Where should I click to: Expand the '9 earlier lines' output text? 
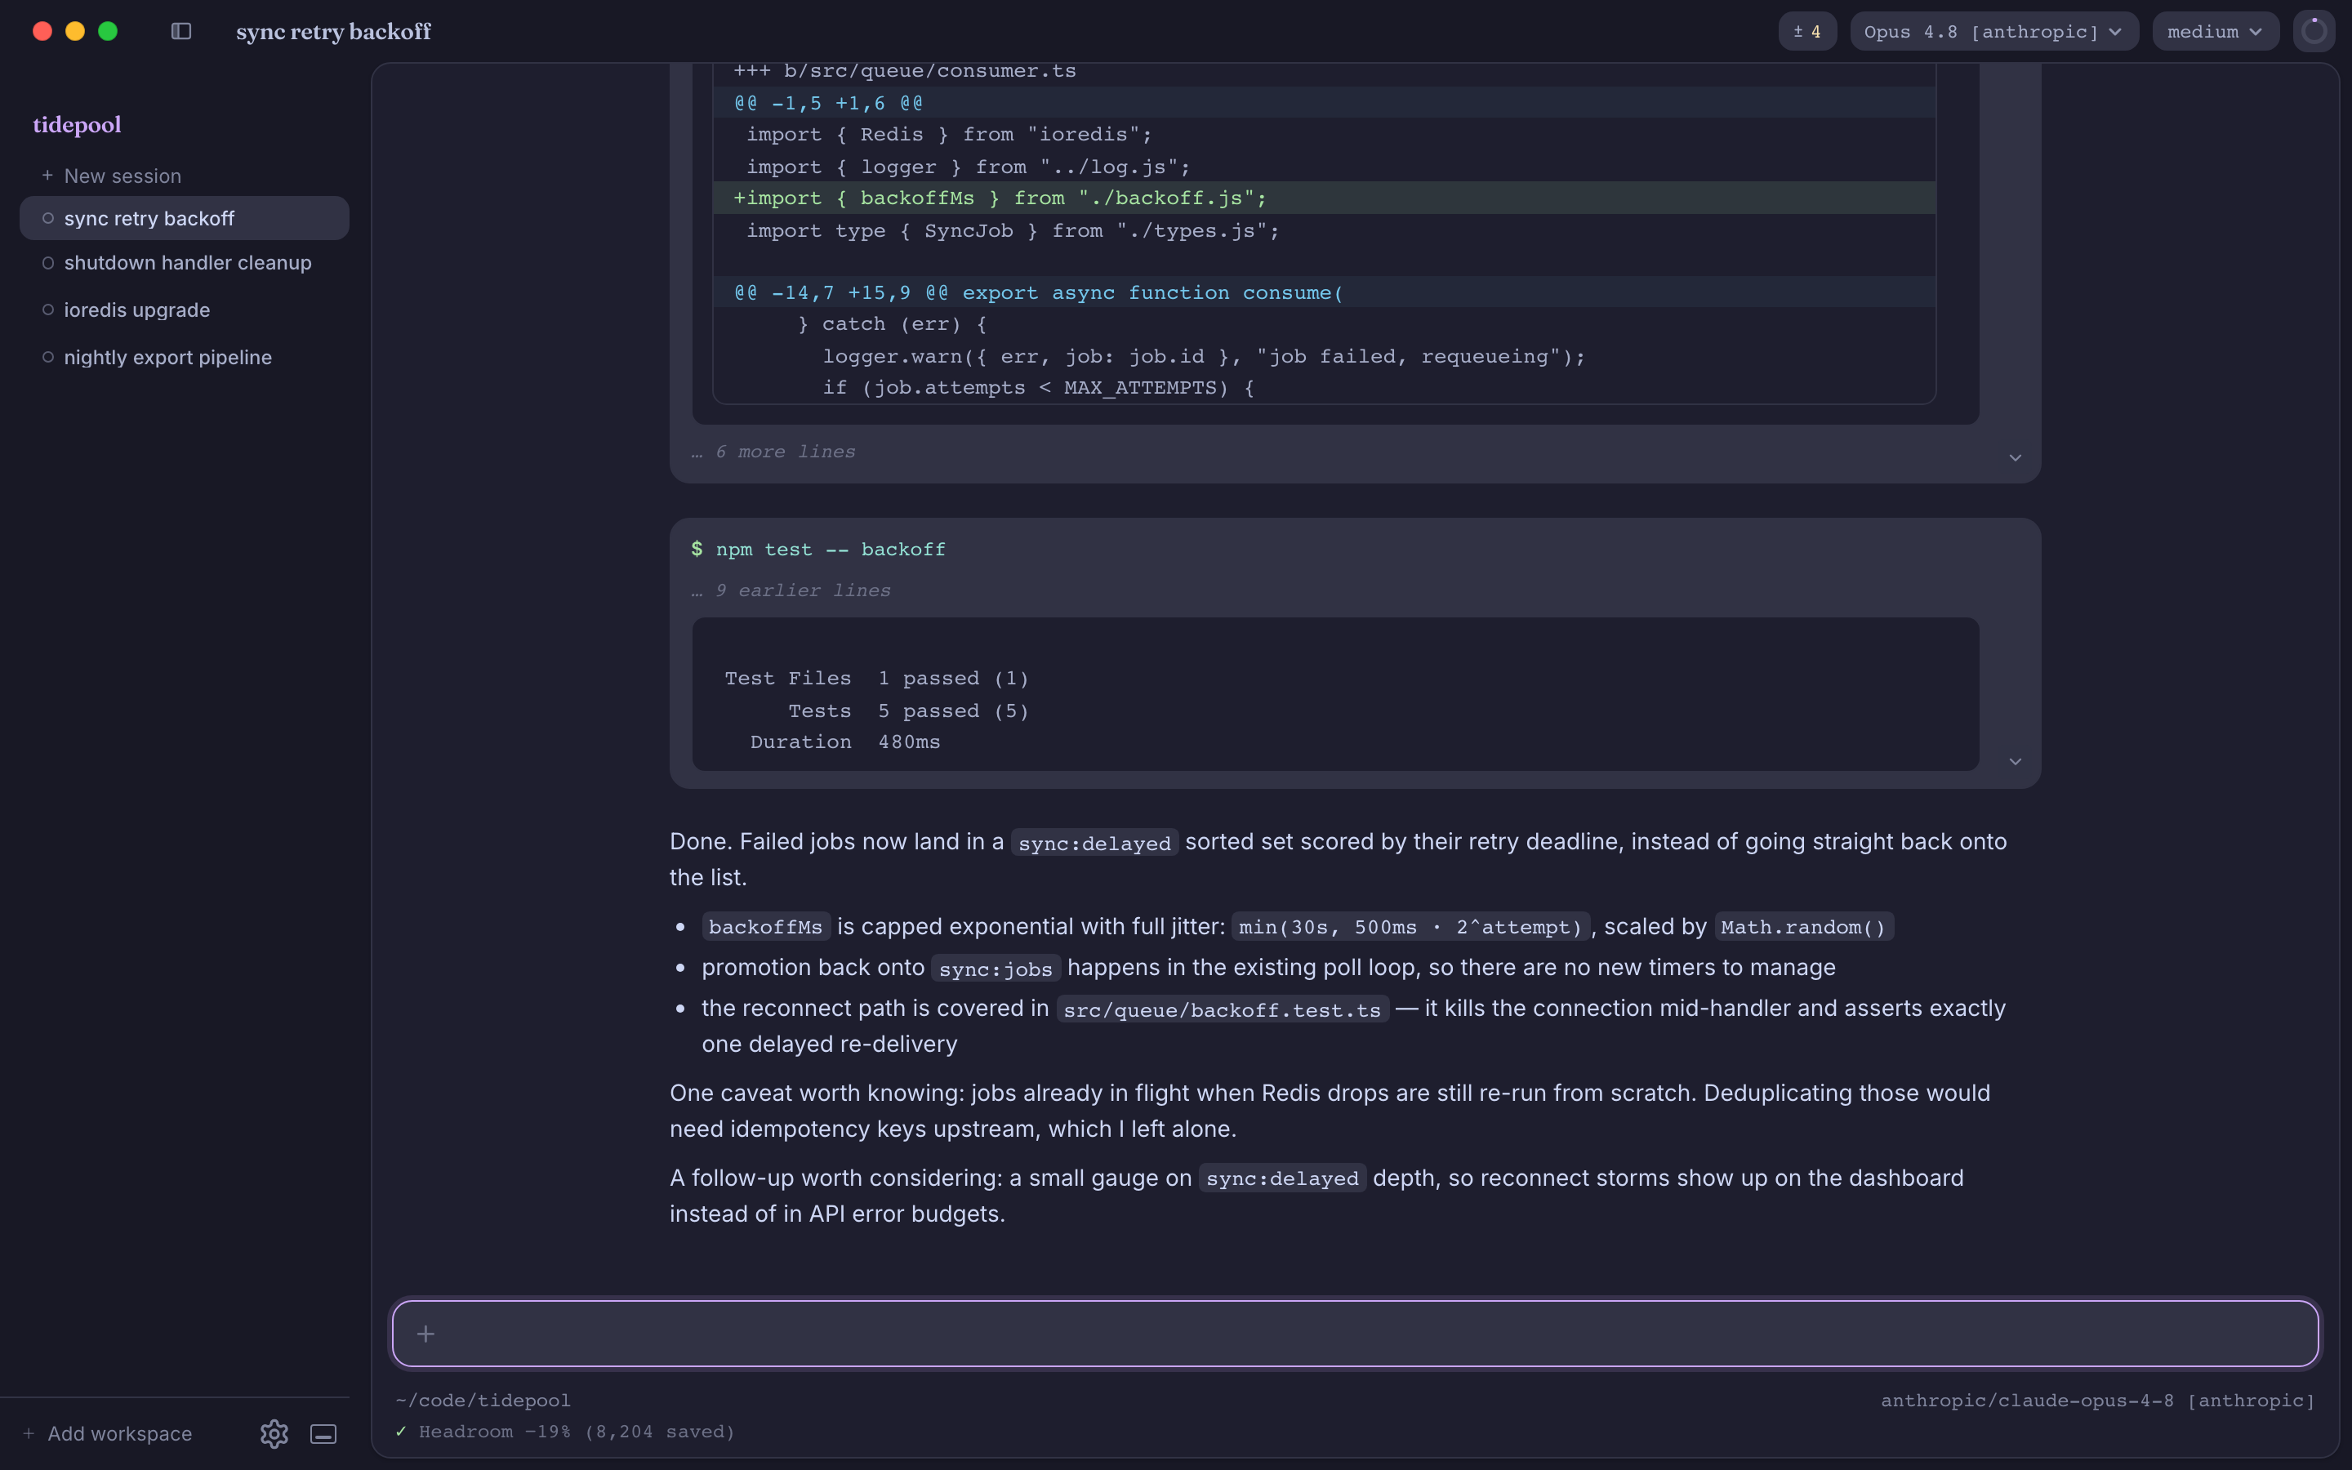791,590
